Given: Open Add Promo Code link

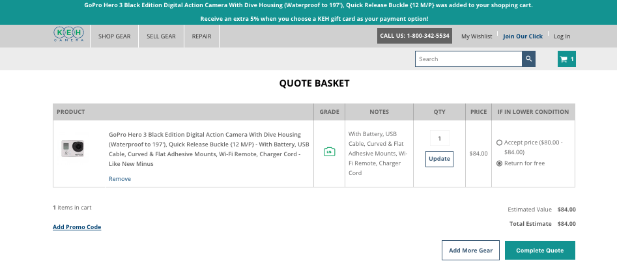Looking at the screenshot, I should point(77,227).
